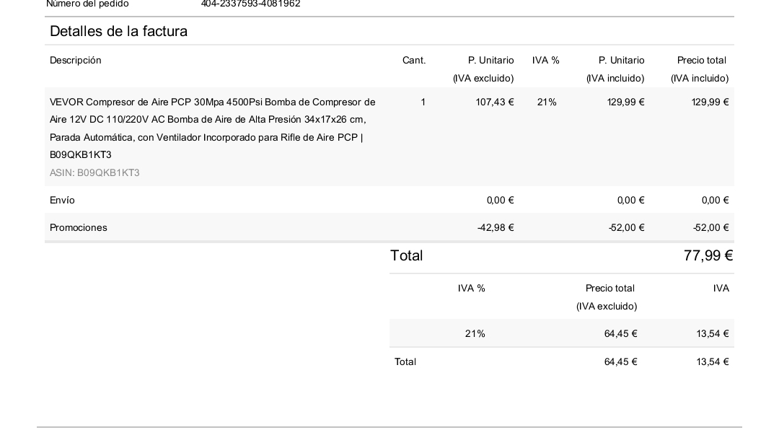Click the 21% rate in the tax summary

[x=475, y=334]
